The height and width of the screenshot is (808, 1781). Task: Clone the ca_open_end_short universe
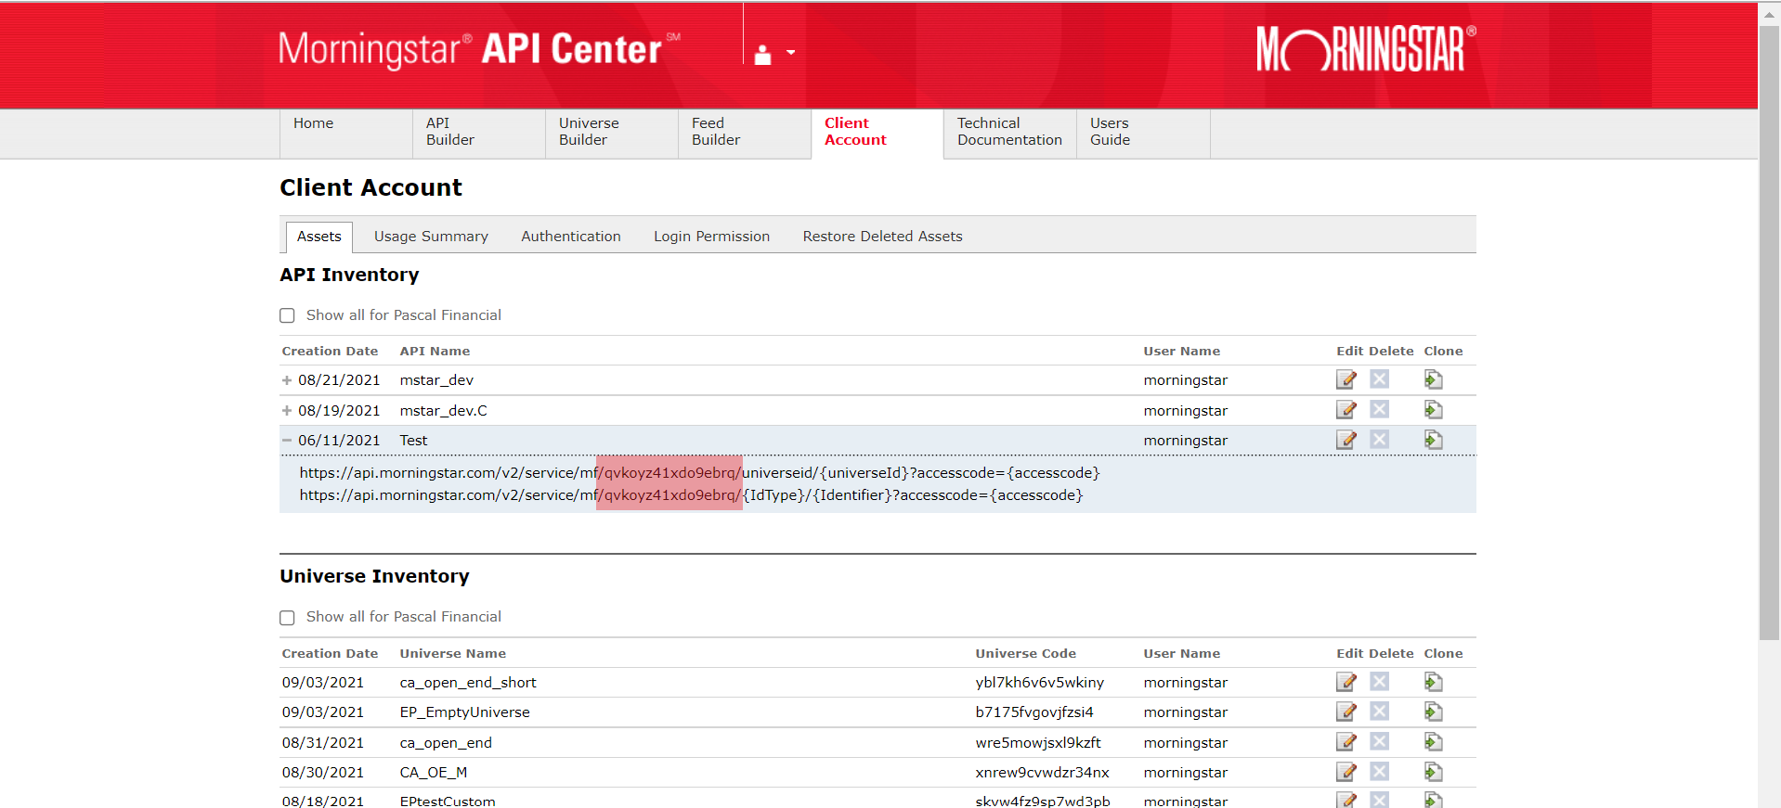(x=1434, y=682)
